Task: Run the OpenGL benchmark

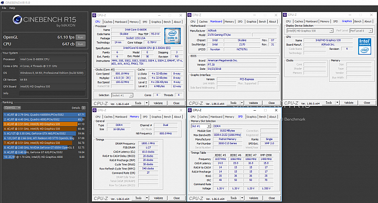Action: [x=80, y=37]
